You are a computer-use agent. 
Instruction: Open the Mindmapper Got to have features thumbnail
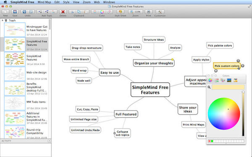point(15,30)
